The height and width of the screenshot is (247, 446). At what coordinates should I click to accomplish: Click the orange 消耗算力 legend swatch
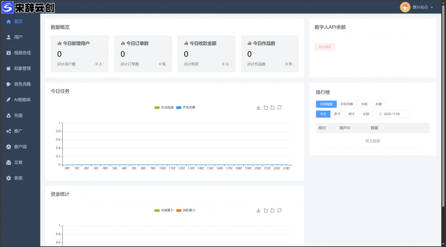(x=179, y=210)
